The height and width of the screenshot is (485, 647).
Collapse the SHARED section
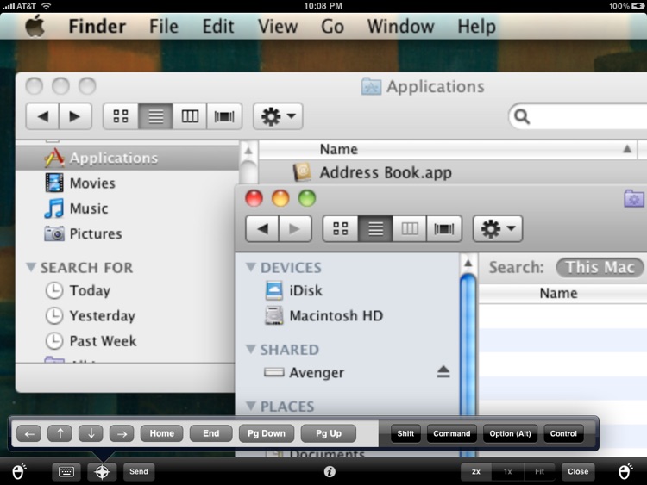250,350
